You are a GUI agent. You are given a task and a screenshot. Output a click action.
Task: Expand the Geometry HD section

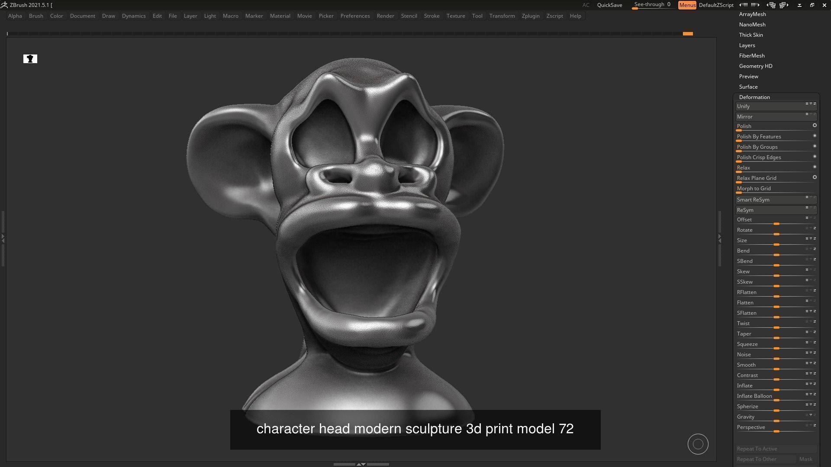pos(755,66)
